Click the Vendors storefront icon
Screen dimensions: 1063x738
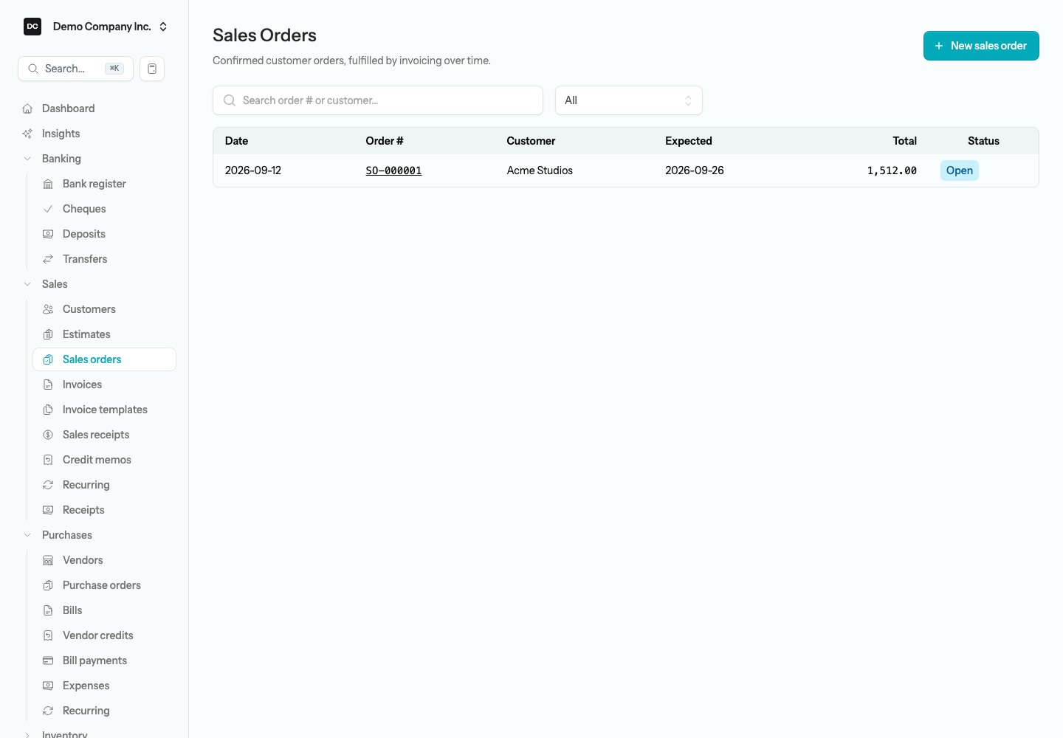coord(48,560)
